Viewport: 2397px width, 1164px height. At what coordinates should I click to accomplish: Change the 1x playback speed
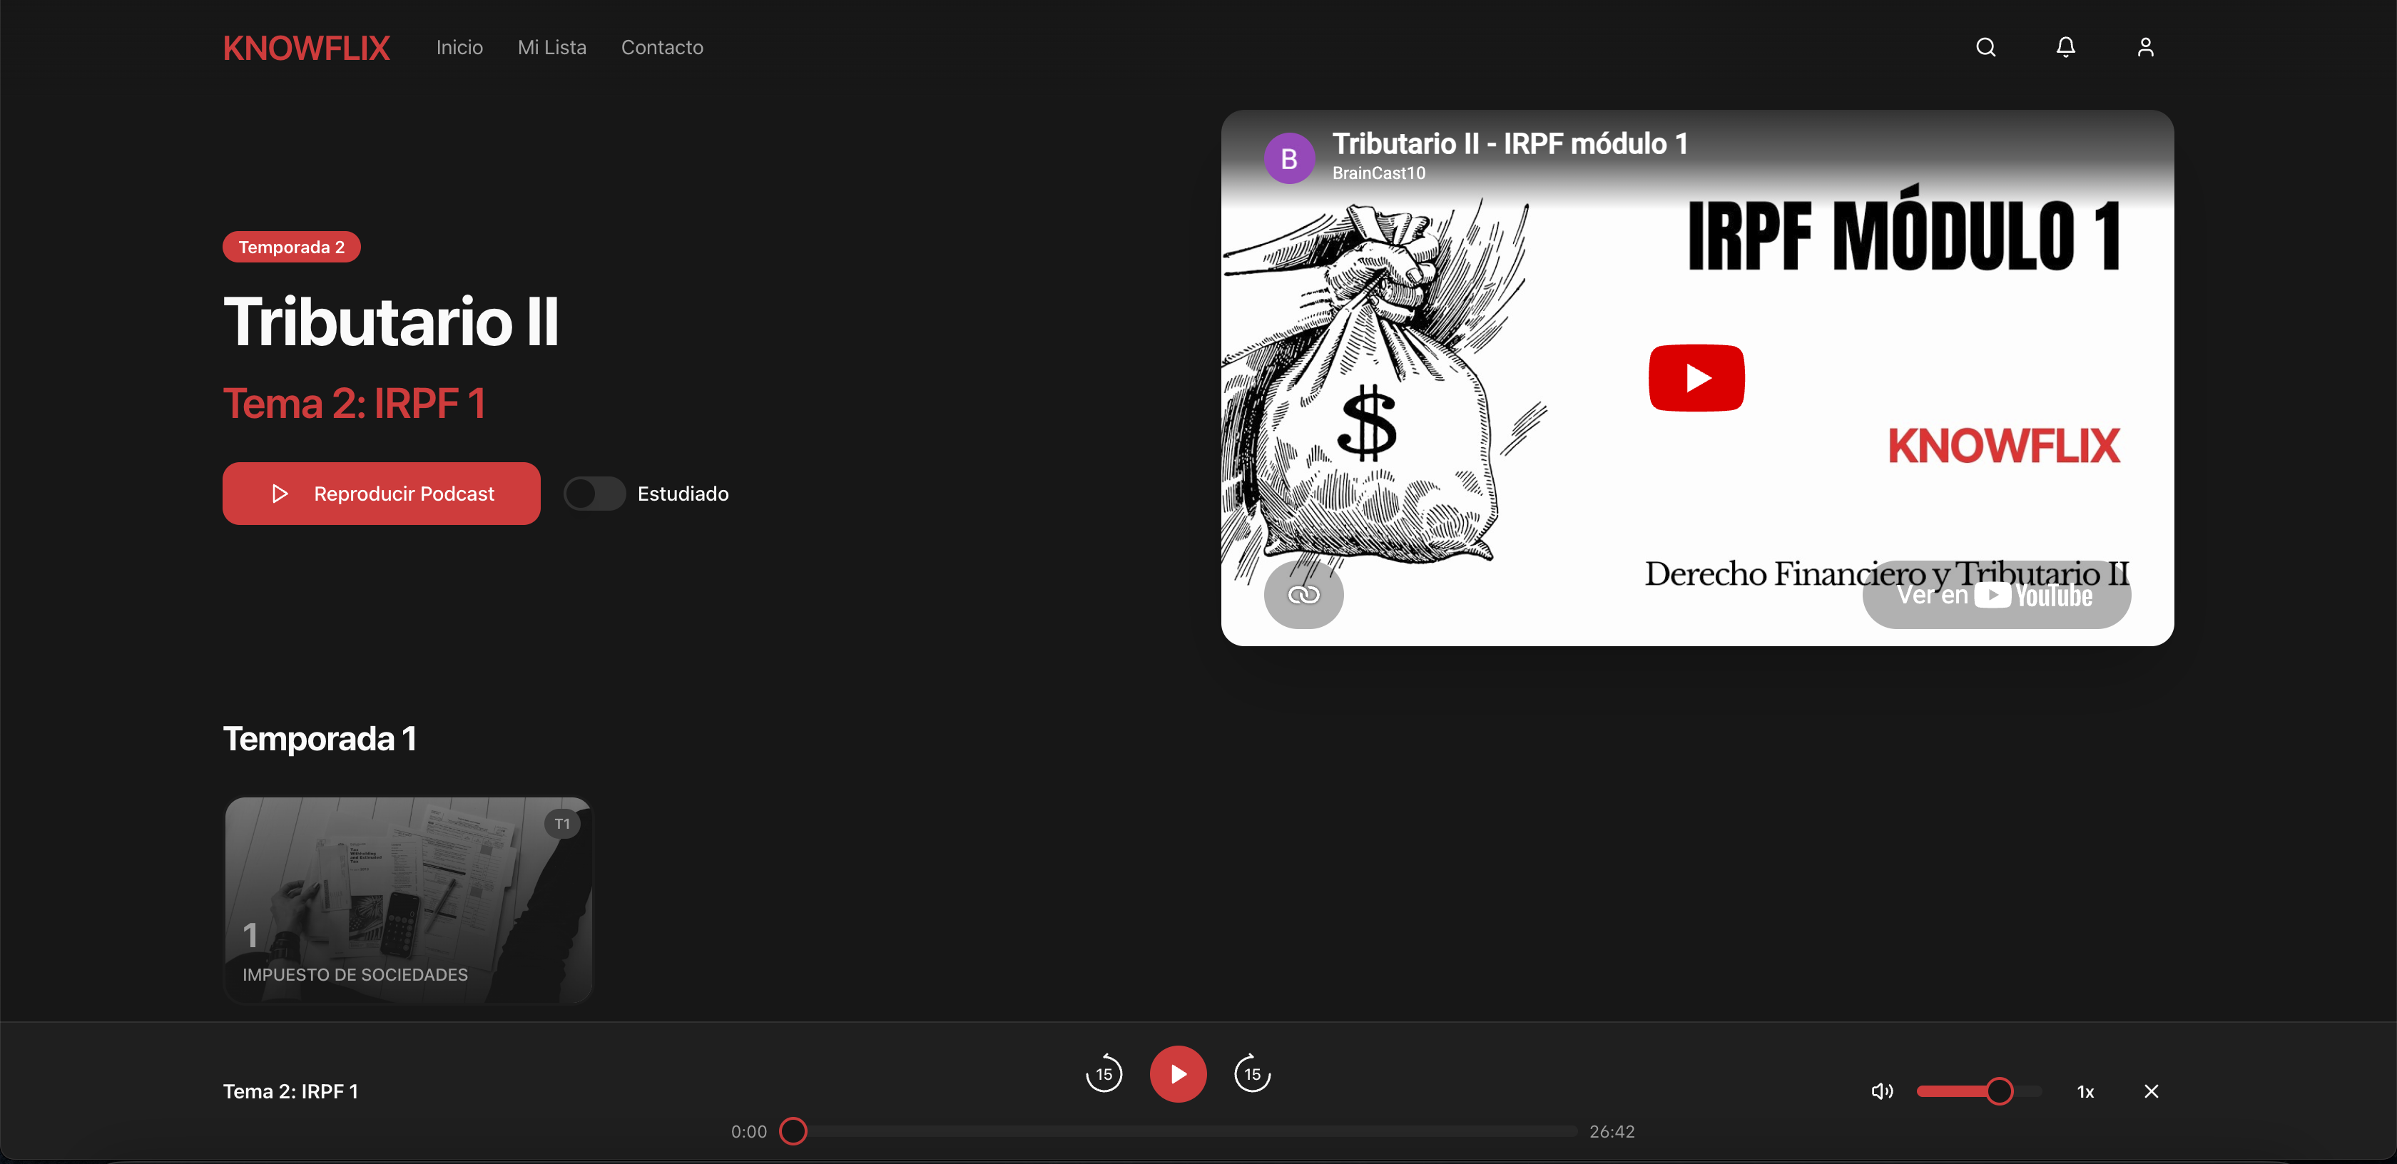pos(2085,1091)
